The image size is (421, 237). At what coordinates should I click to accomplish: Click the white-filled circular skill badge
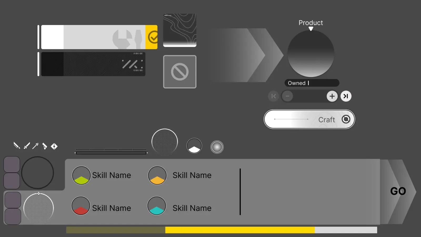pos(194,146)
